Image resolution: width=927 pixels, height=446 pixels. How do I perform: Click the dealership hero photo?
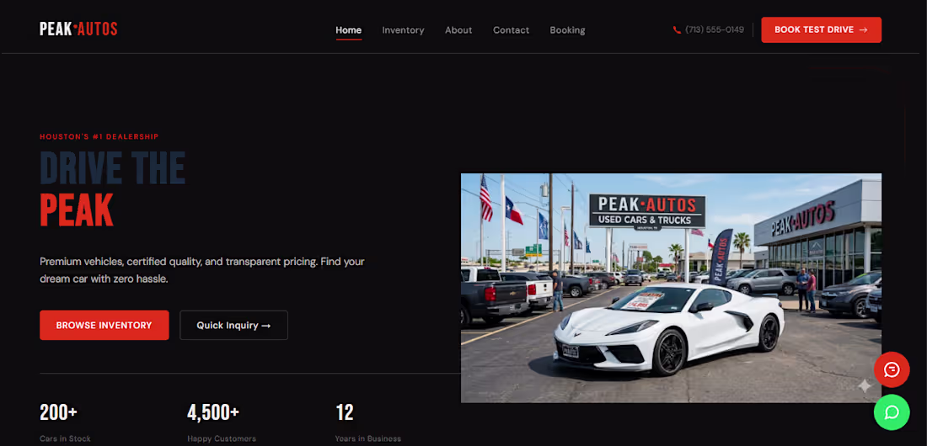pyautogui.click(x=671, y=288)
